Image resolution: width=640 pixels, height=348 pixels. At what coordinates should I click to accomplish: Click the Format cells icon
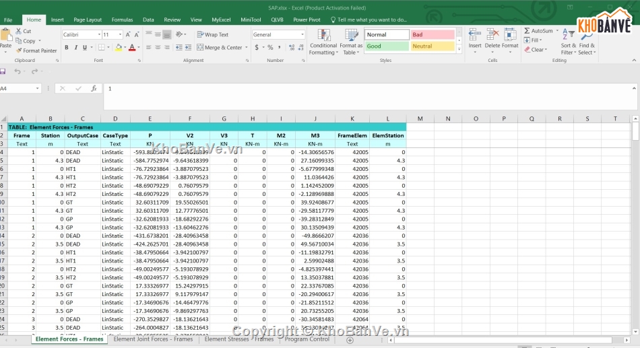[510, 35]
